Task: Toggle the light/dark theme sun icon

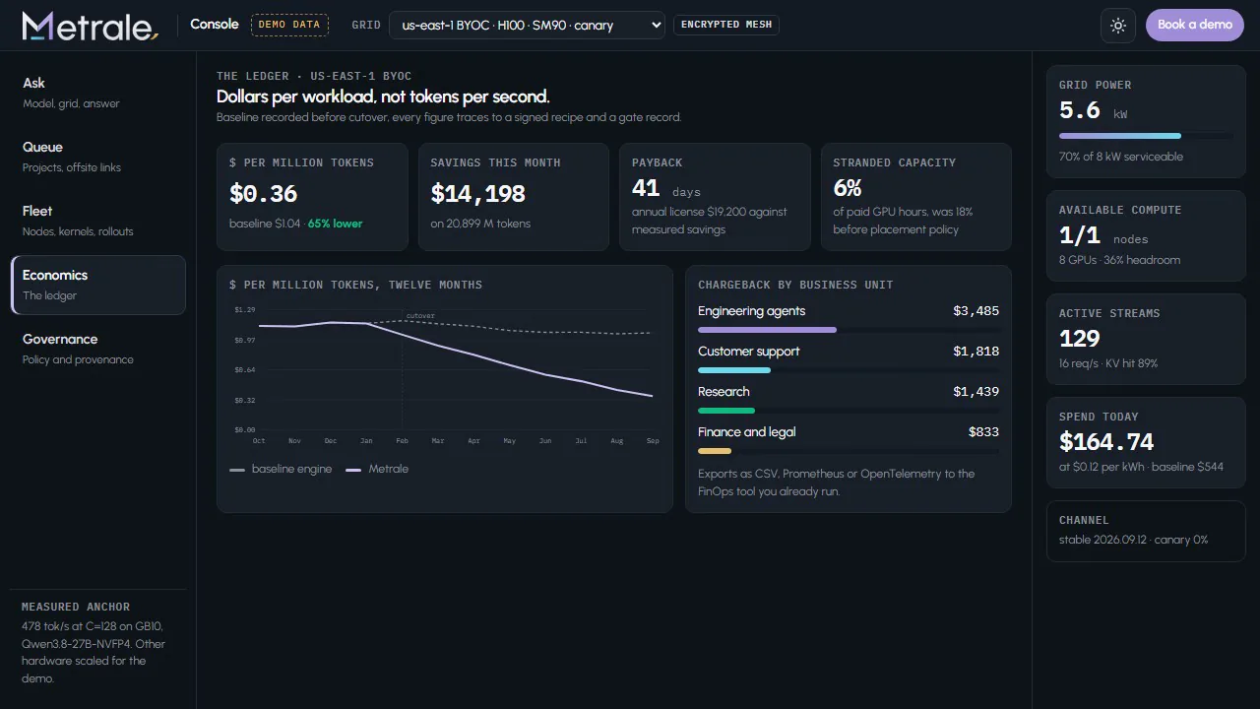Action: pyautogui.click(x=1118, y=26)
